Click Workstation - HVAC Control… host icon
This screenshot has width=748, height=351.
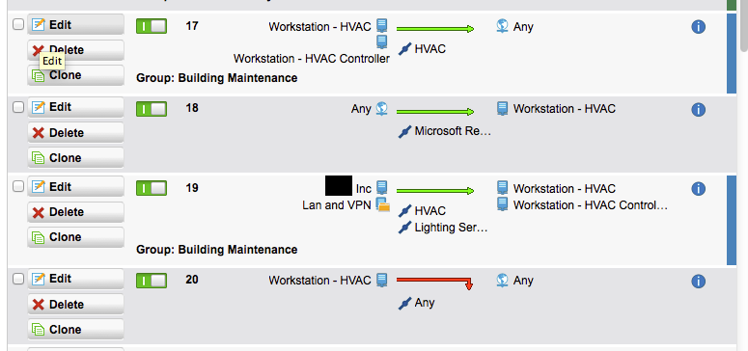click(x=502, y=204)
